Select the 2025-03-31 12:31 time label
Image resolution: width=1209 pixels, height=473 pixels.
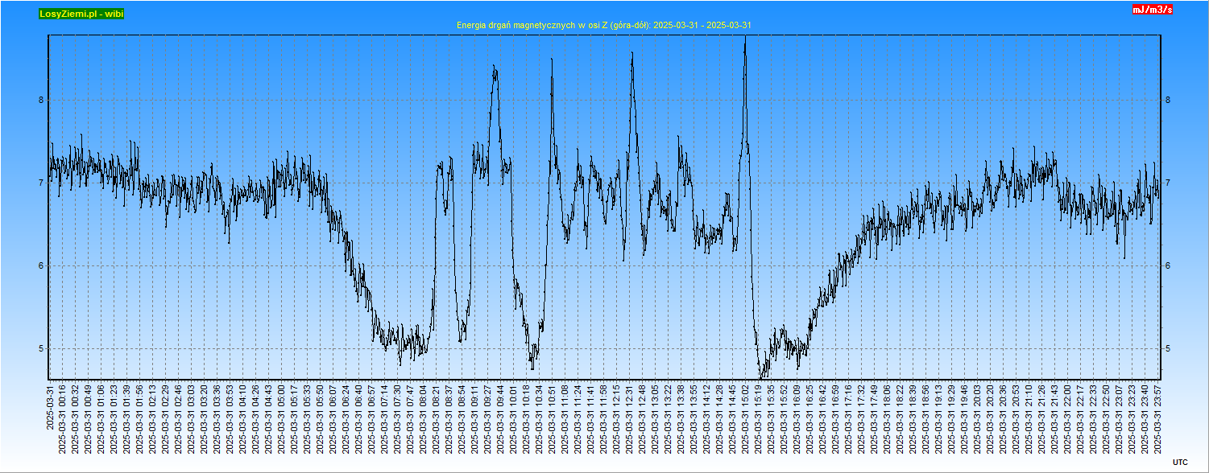629,418
